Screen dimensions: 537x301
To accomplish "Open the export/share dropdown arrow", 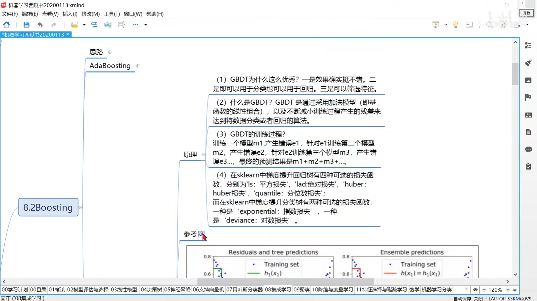I will 527,25.
